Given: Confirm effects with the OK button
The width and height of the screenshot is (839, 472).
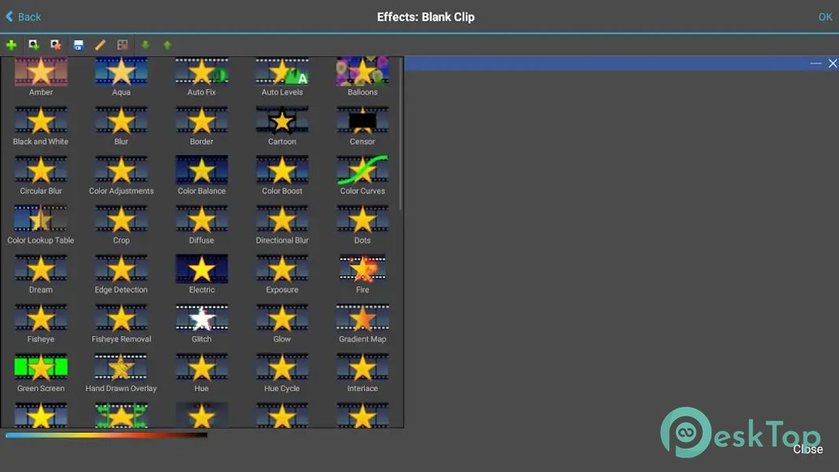Looking at the screenshot, I should tap(825, 17).
